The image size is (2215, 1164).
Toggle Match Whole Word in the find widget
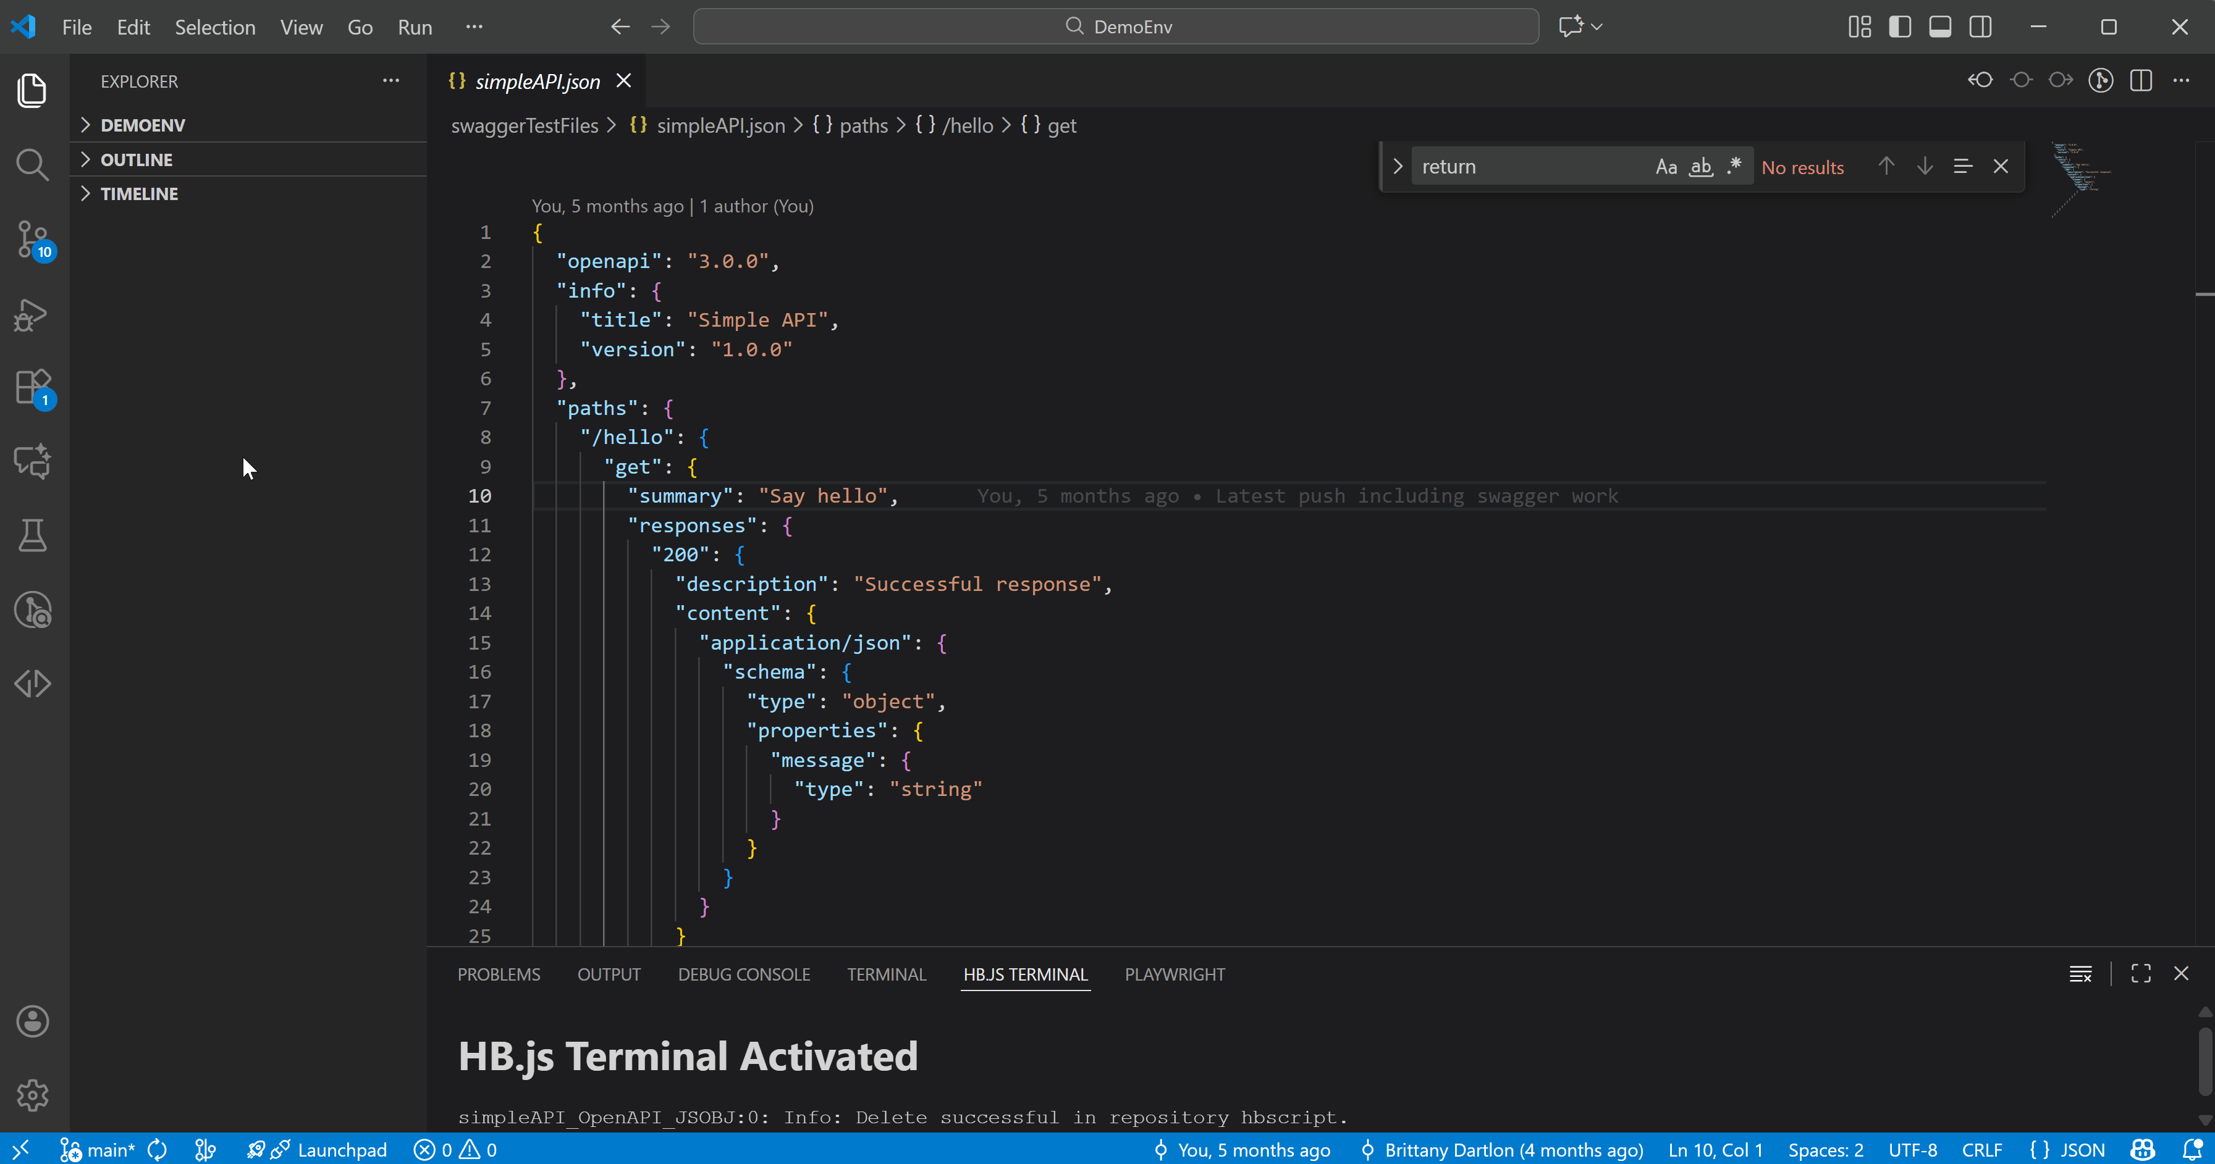point(1700,166)
